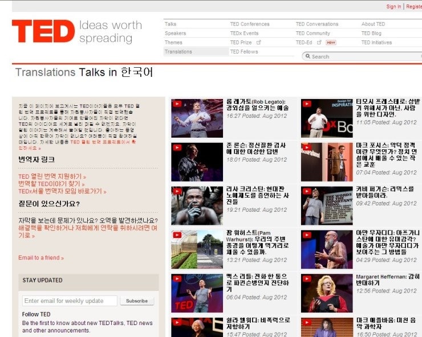This screenshot has height=337, width=422.
Task: Click play icon on the 15:47 talk thumbnail
Action: point(177,323)
